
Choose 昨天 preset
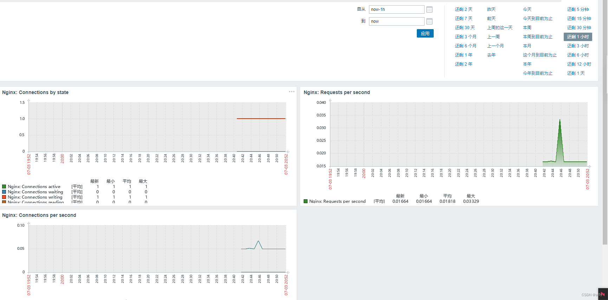click(x=491, y=9)
